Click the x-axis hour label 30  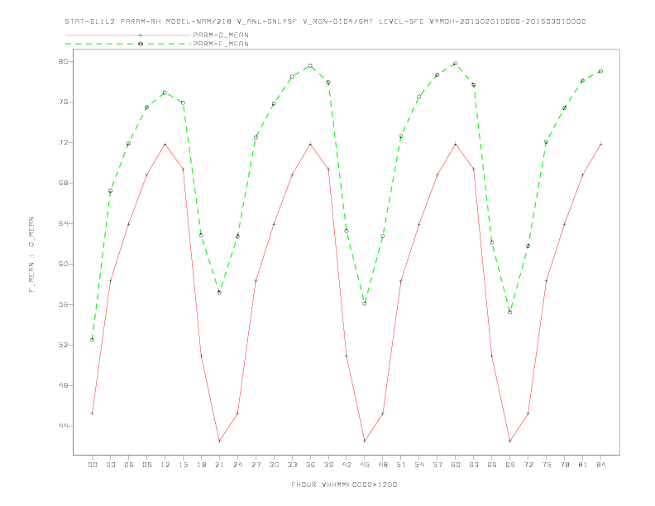[274, 465]
